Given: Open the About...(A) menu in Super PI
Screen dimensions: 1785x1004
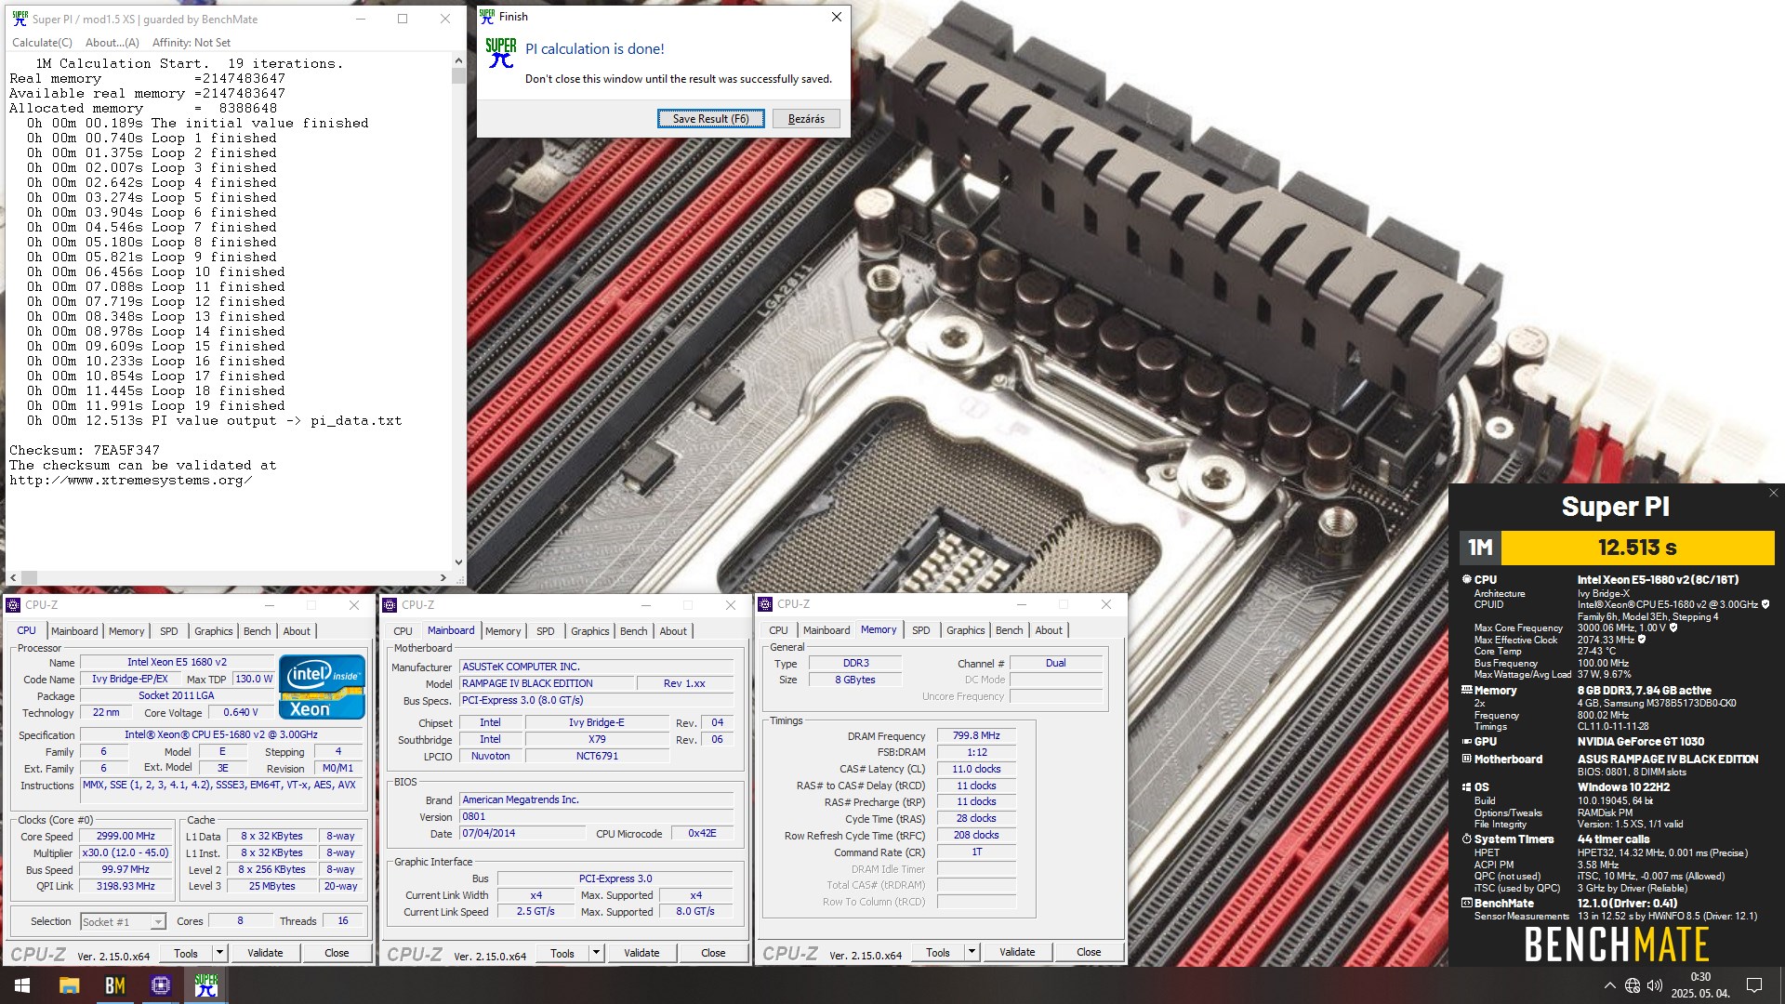Looking at the screenshot, I should [x=112, y=43].
